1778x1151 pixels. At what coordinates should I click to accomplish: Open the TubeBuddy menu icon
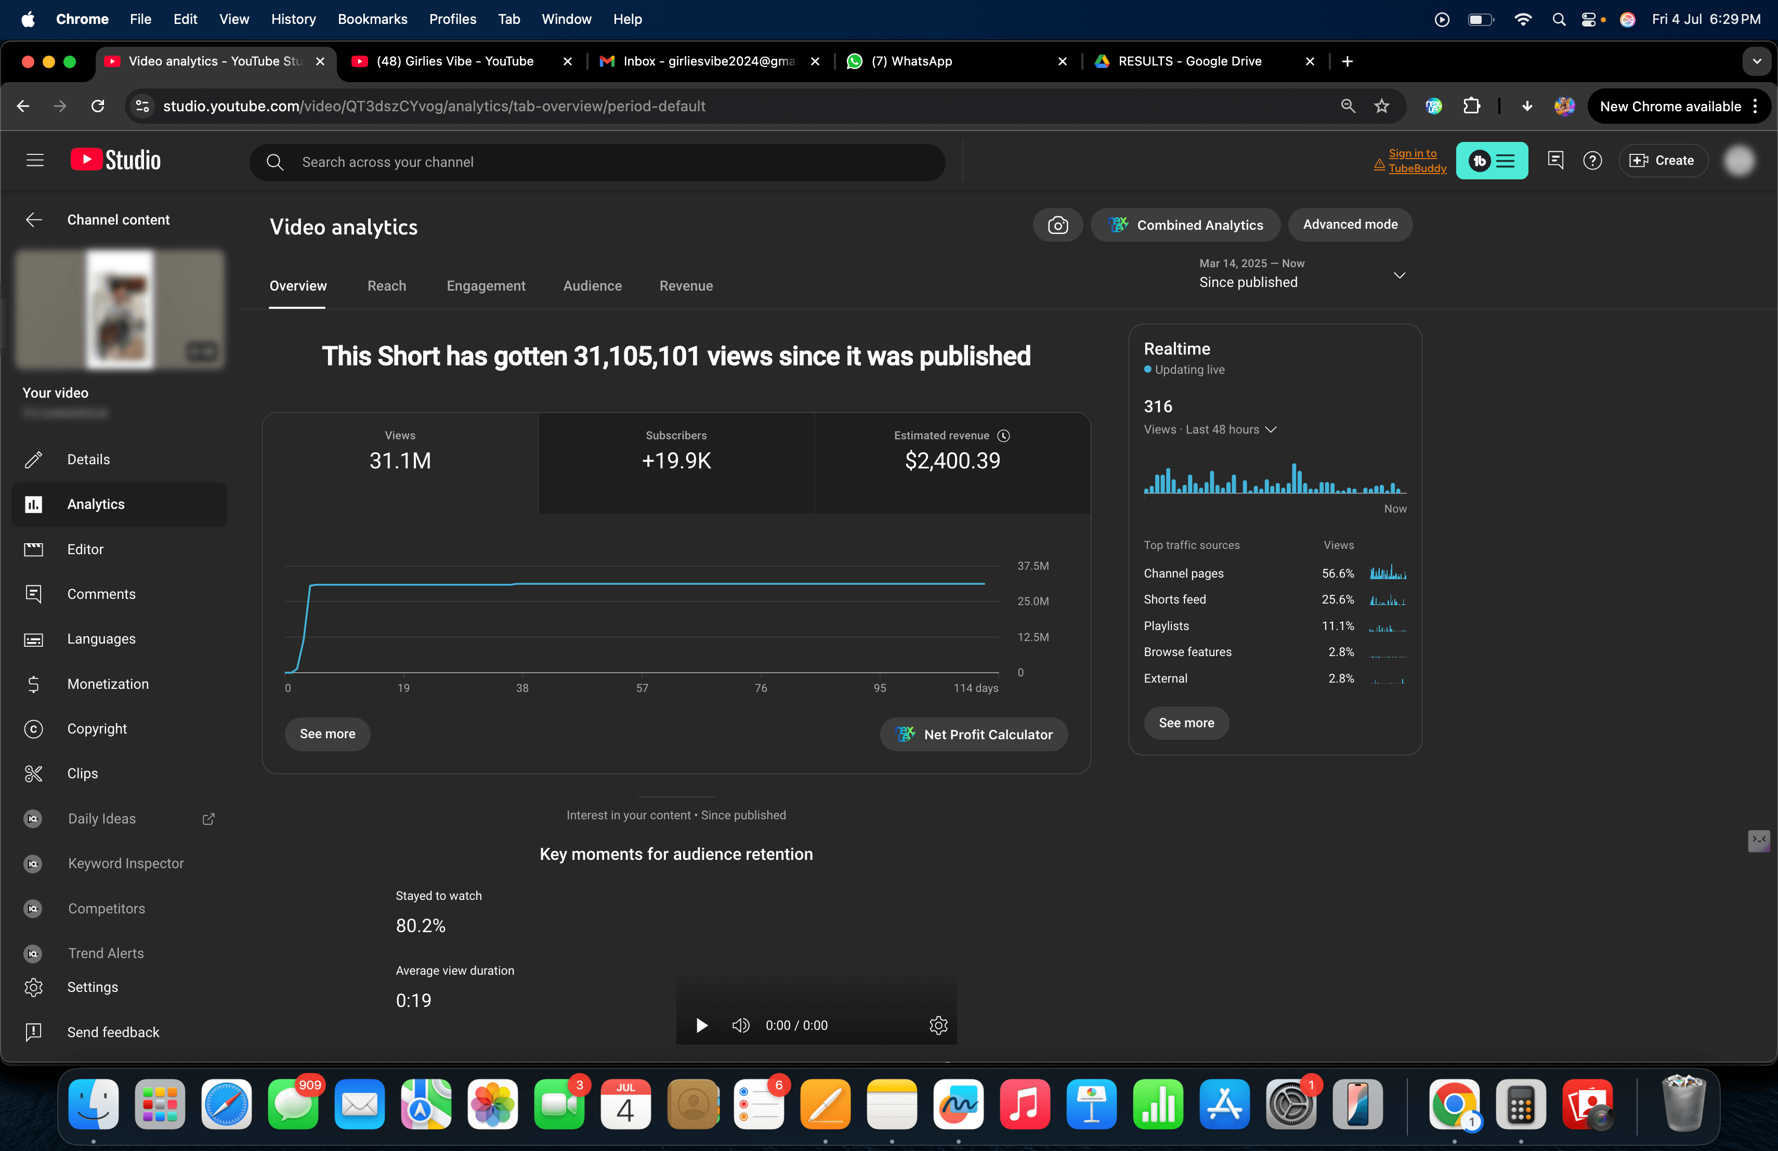tap(1491, 161)
